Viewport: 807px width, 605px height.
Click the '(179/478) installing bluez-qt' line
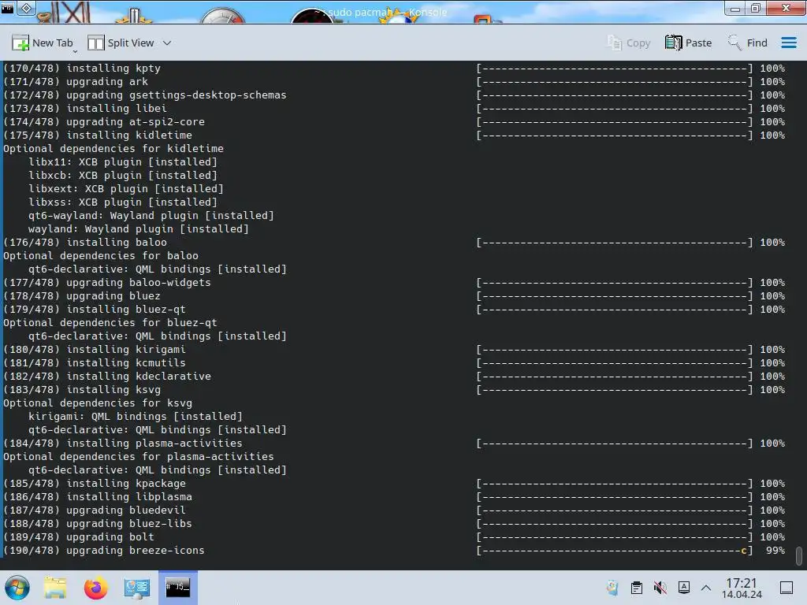[x=95, y=309]
